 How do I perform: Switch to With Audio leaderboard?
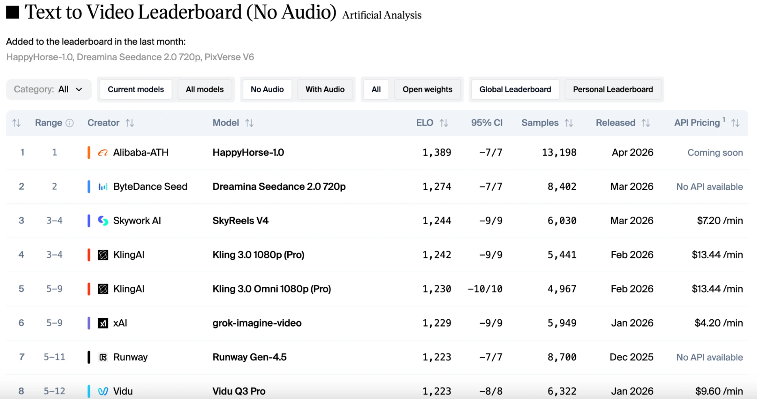click(325, 90)
